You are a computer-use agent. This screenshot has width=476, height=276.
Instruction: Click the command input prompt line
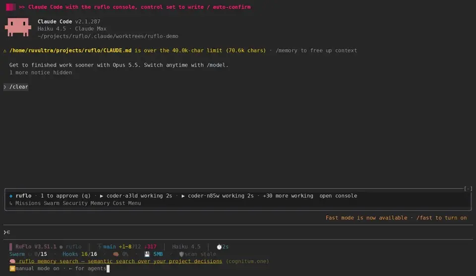click(238, 232)
